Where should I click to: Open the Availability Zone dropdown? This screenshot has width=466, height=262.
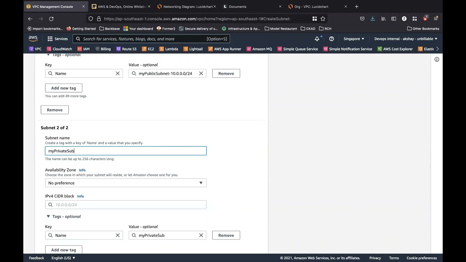pyautogui.click(x=126, y=183)
